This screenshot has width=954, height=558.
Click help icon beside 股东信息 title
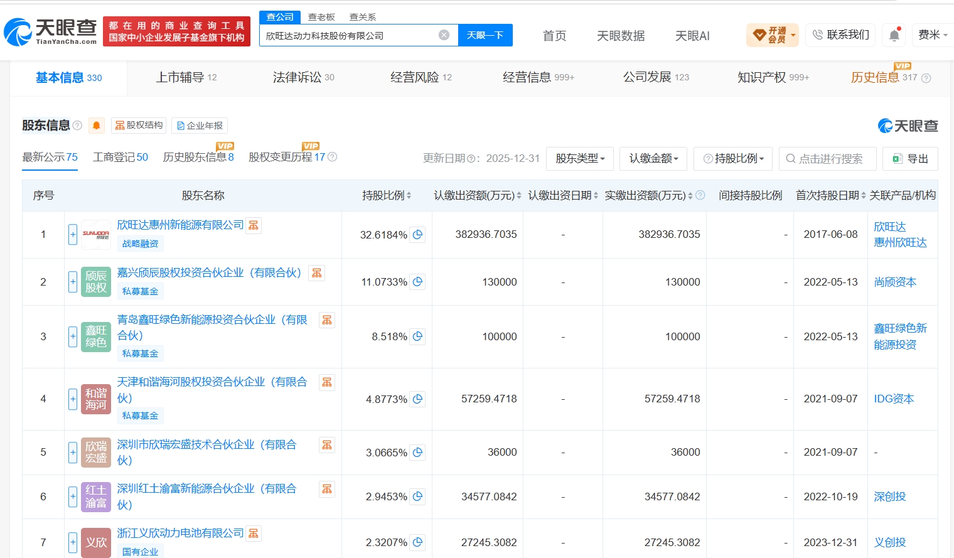coord(77,126)
